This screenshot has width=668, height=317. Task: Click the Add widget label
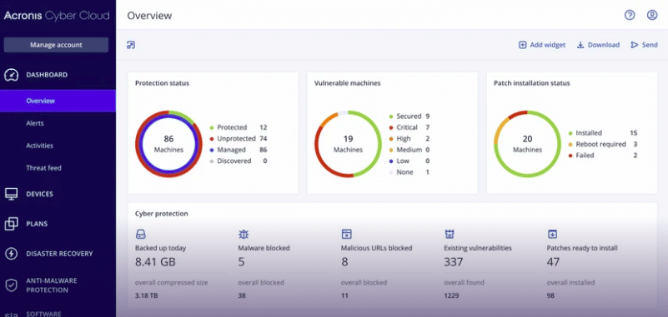tap(547, 45)
